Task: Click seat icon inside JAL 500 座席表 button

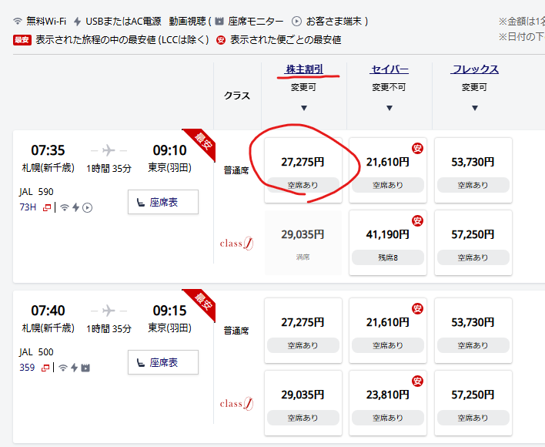Action: pos(141,362)
